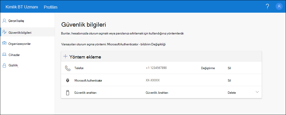Click the Güvenlik bilgileri page heading
The width and height of the screenshot is (286, 115).
(x=84, y=24)
